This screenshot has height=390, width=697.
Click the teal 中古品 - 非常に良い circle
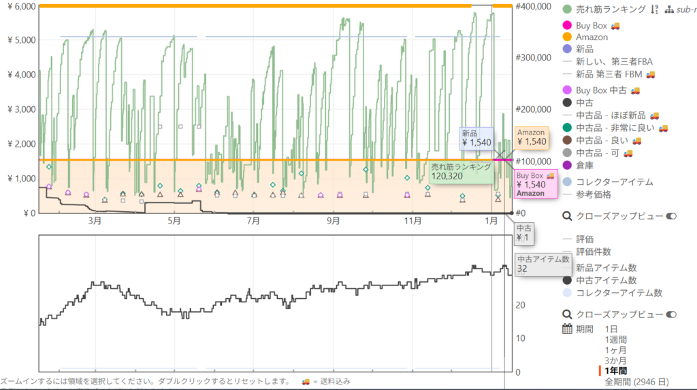coord(567,128)
